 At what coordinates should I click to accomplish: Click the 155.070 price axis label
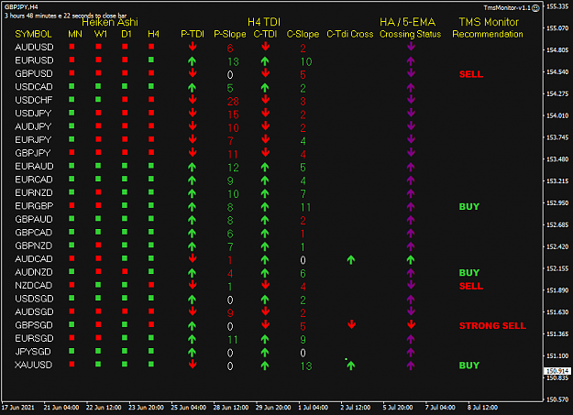pyautogui.click(x=557, y=28)
